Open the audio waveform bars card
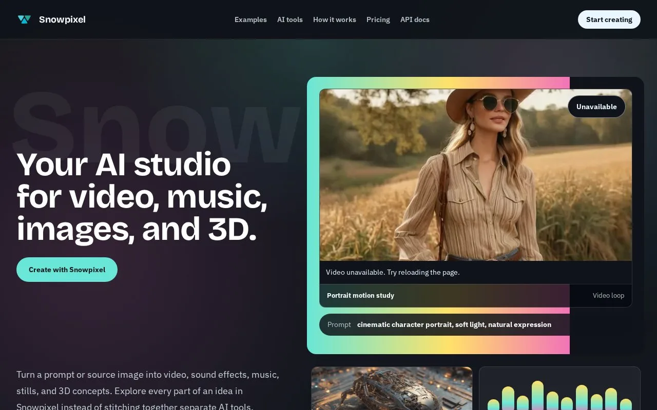This screenshot has height=410, width=657. 559,388
